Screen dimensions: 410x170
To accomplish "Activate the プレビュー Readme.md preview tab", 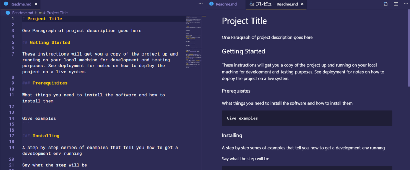I will tap(276, 4).
